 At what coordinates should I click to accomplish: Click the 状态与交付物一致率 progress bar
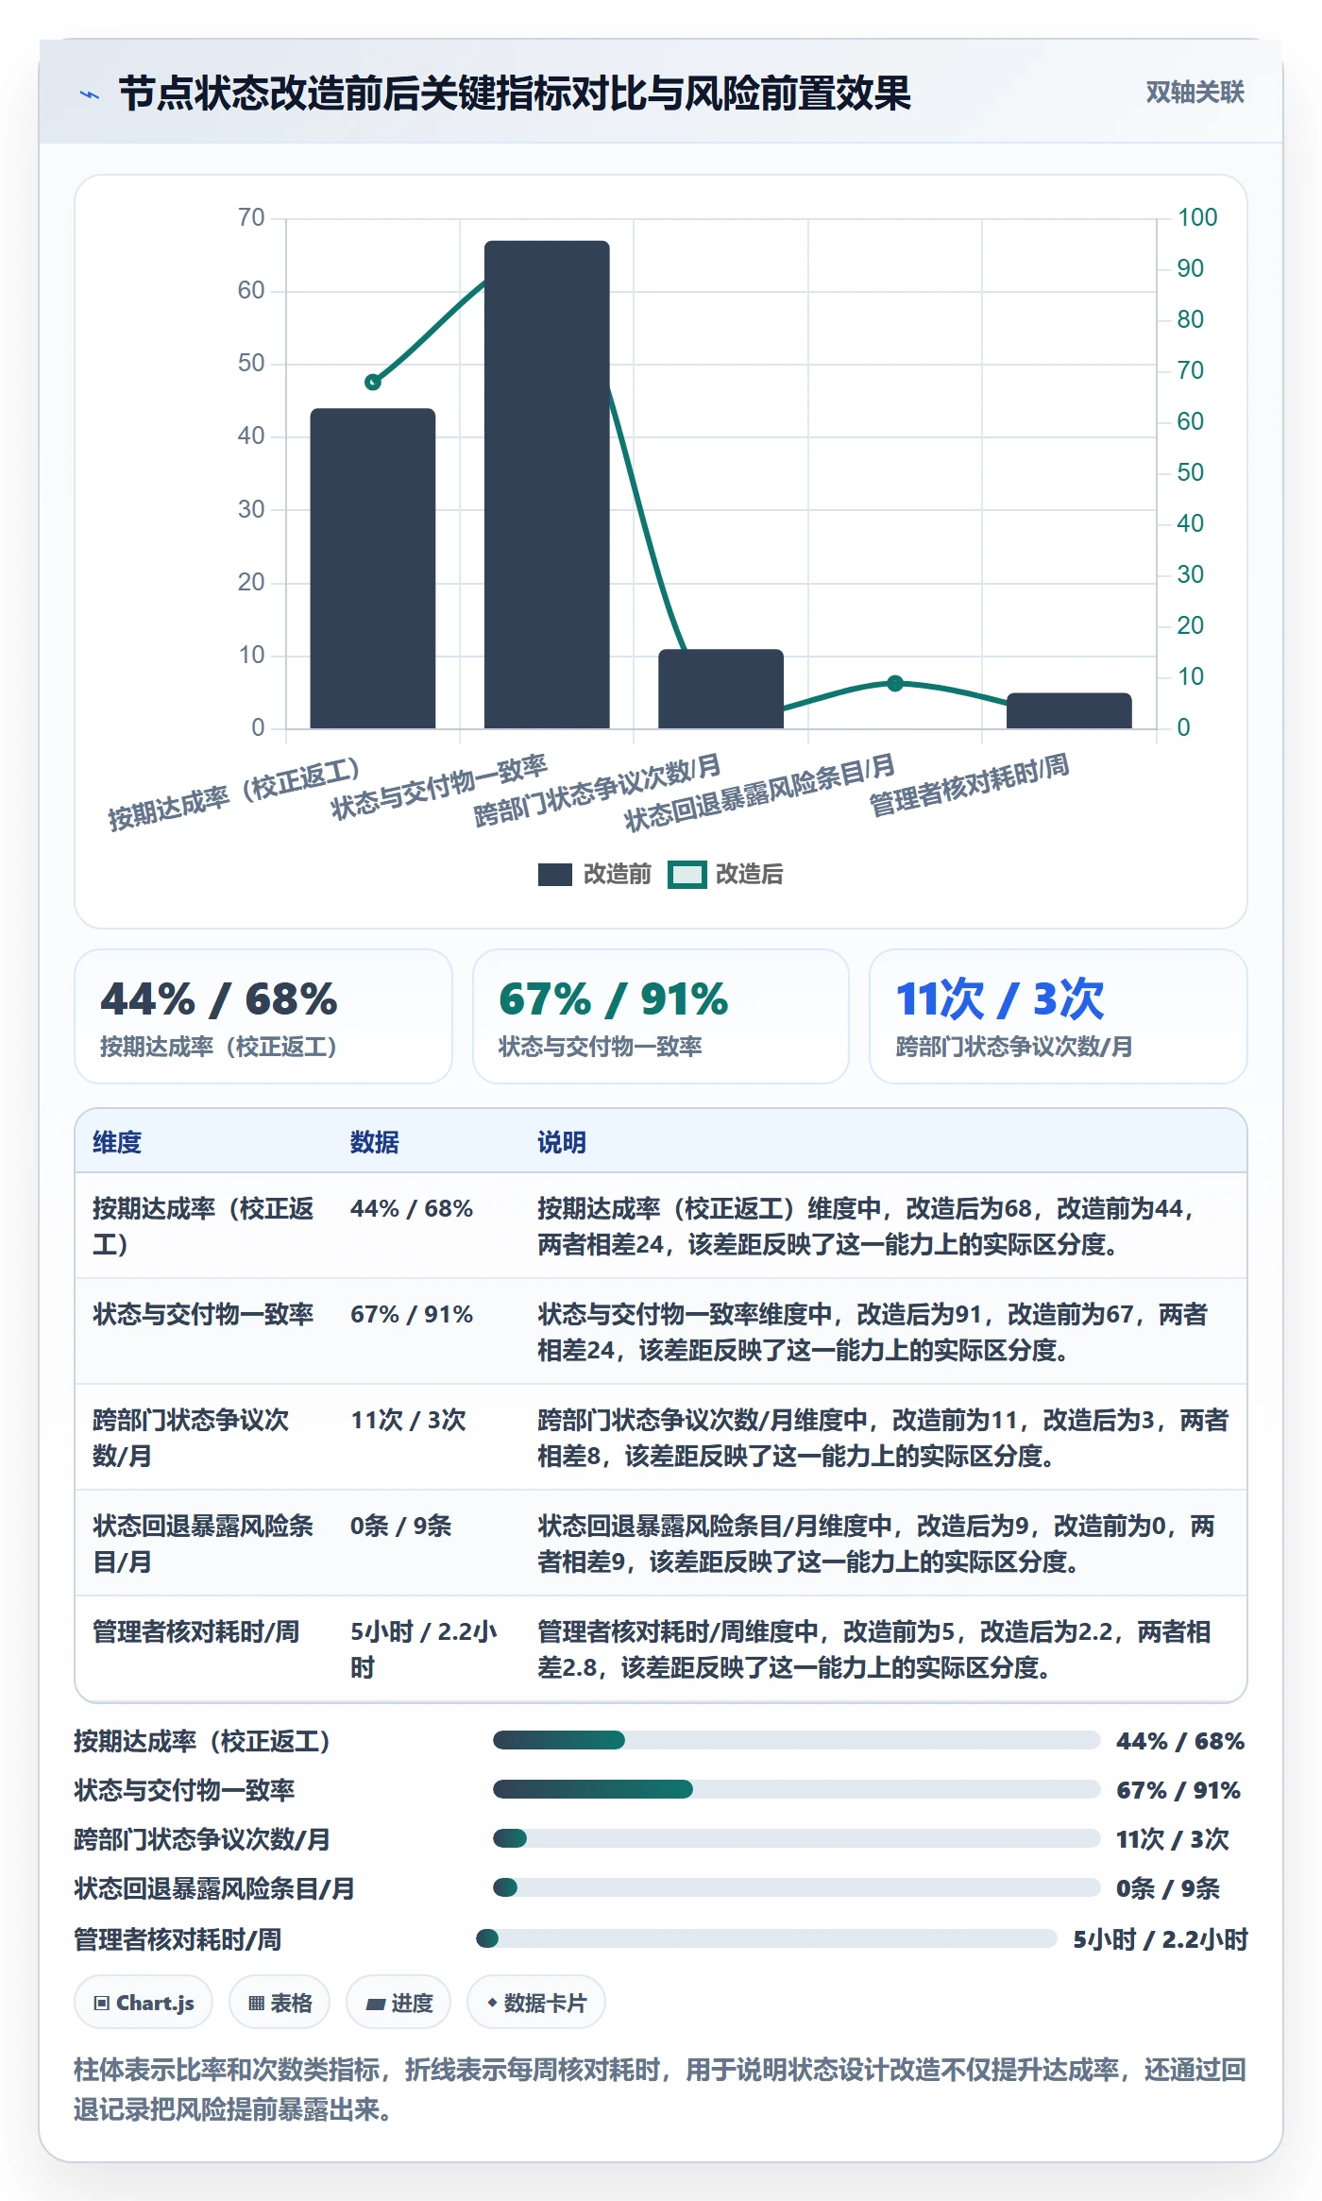(x=796, y=1789)
